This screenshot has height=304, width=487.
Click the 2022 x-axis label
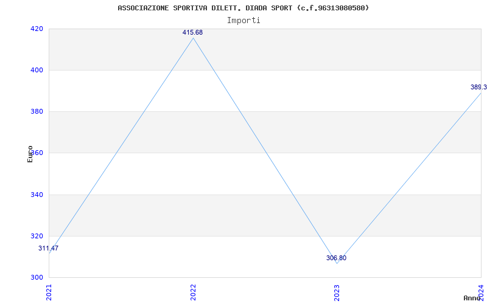coord(193,292)
